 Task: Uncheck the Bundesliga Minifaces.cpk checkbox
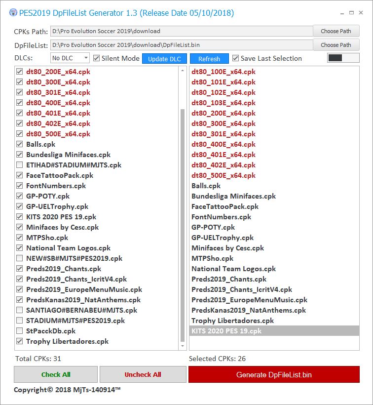pyautogui.click(x=20, y=155)
